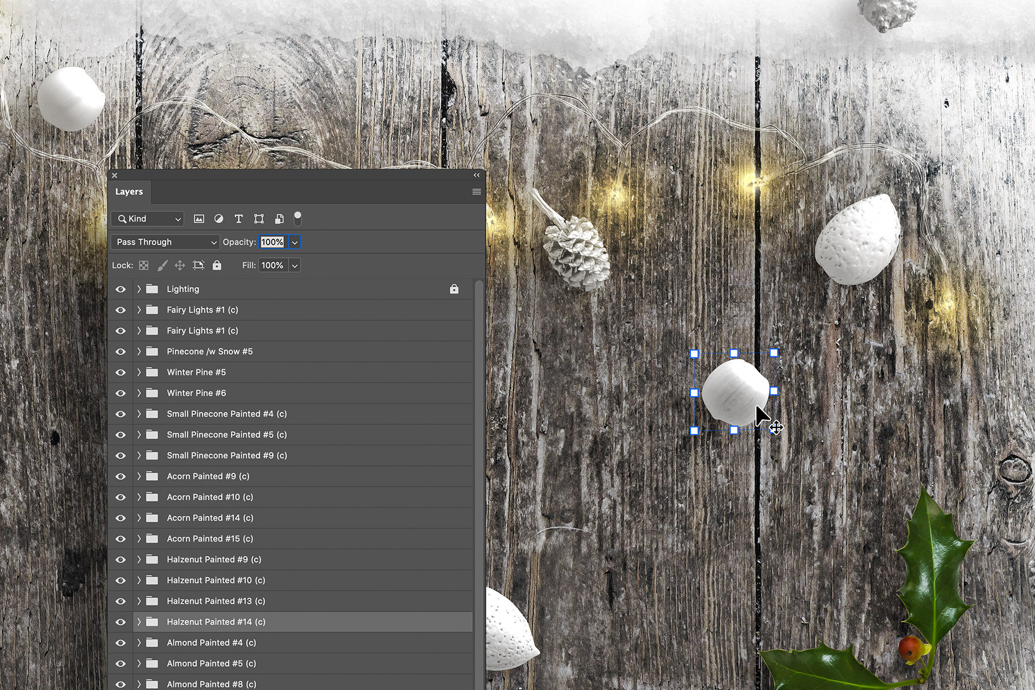Filter layers by type layer icon

[x=238, y=219]
